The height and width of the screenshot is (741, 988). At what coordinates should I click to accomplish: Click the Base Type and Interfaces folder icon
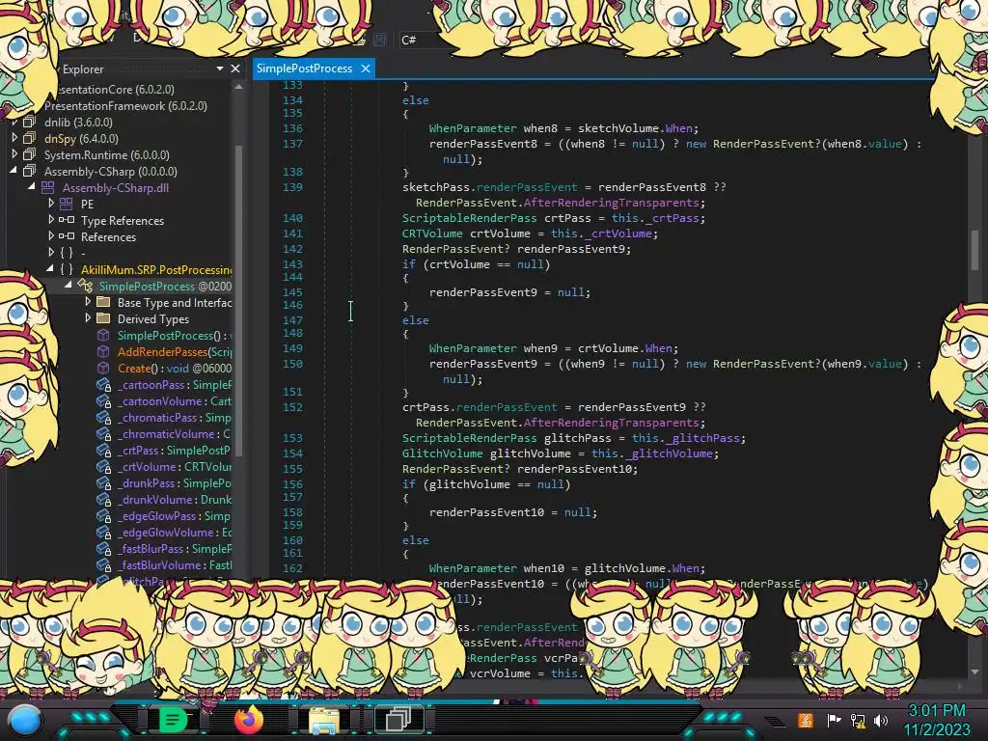tap(103, 302)
